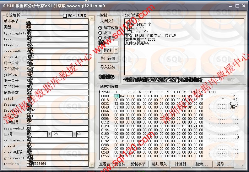Click the typeflagbits input field
Screen dimensions: 249x172
click(x=57, y=33)
